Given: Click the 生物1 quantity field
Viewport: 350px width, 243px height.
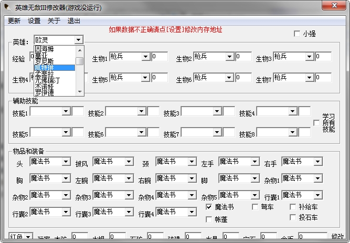Looking at the screenshot, I should (160, 57).
